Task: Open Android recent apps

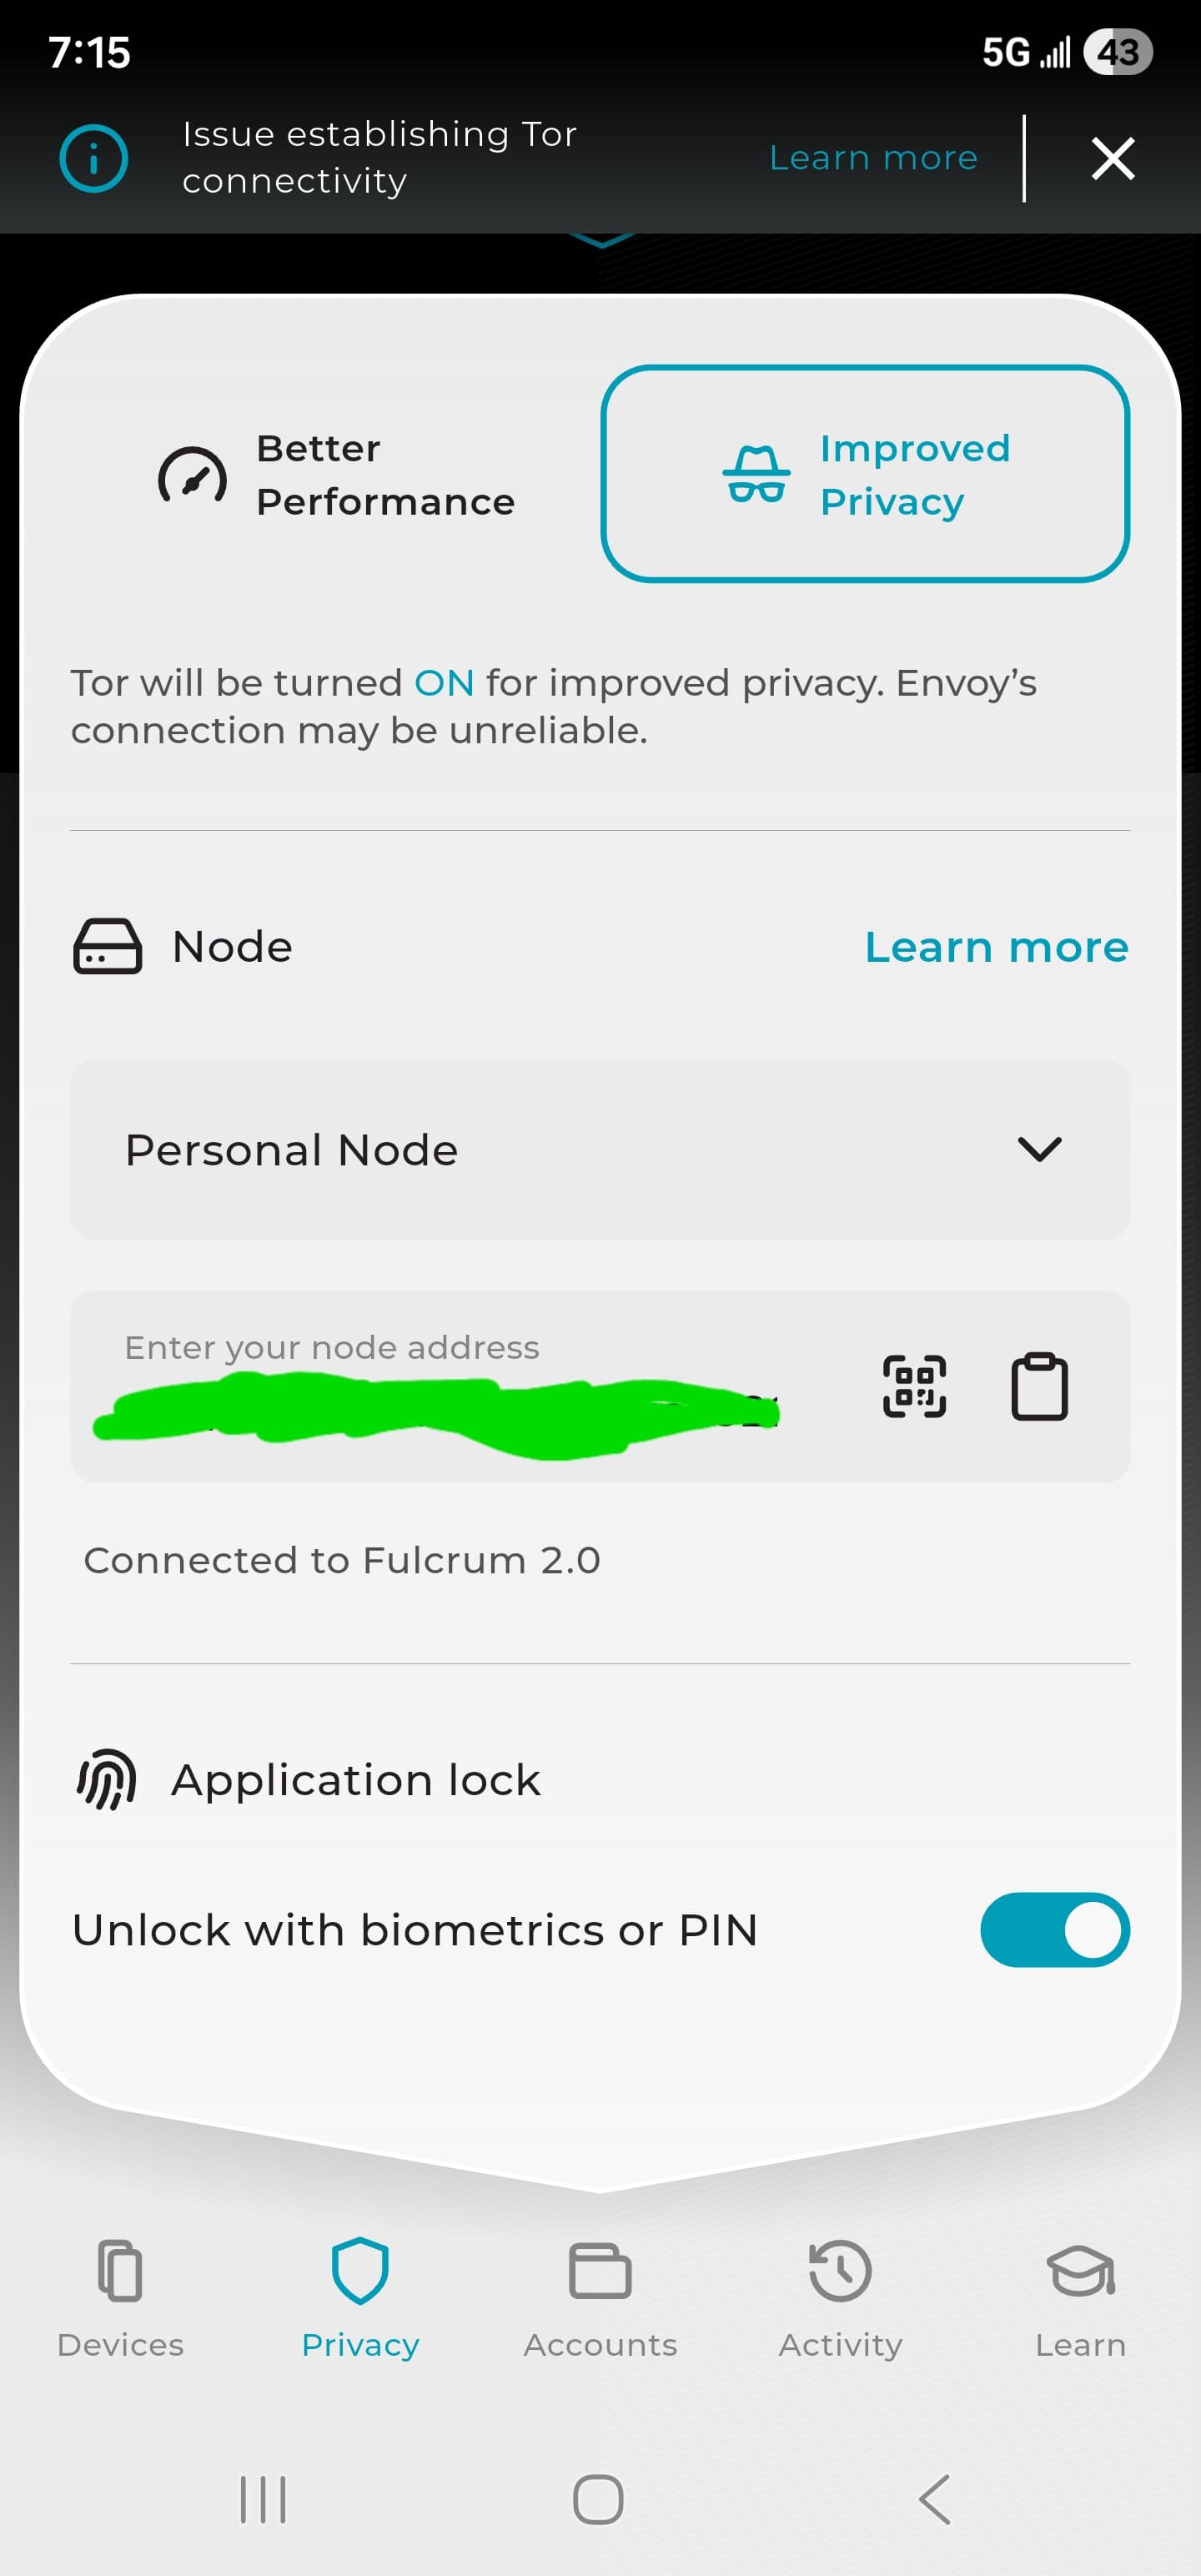Action: coord(263,2500)
